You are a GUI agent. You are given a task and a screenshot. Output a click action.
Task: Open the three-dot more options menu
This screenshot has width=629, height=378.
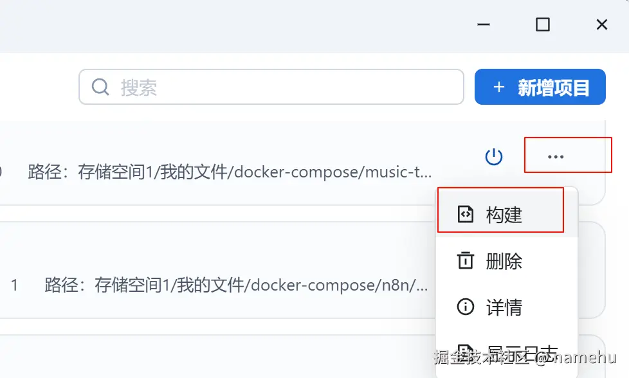coord(556,156)
